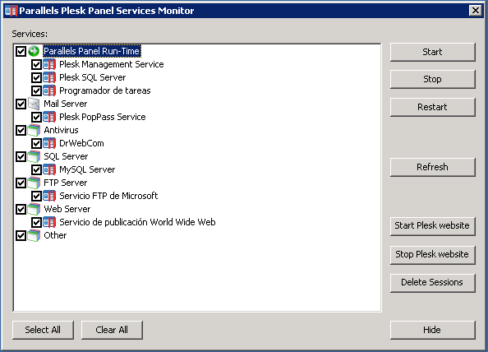Screen dimensions: 488x352
Task: Click the FTP Server group icon
Action: [34, 183]
